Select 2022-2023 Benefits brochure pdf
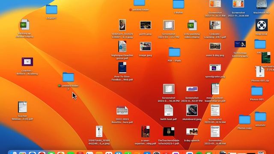This screenshot has height=154, width=274. pos(122,110)
